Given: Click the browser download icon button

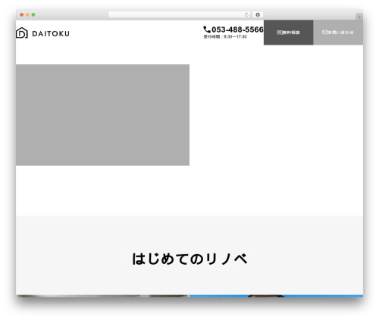Looking at the screenshot, I should (x=258, y=14).
